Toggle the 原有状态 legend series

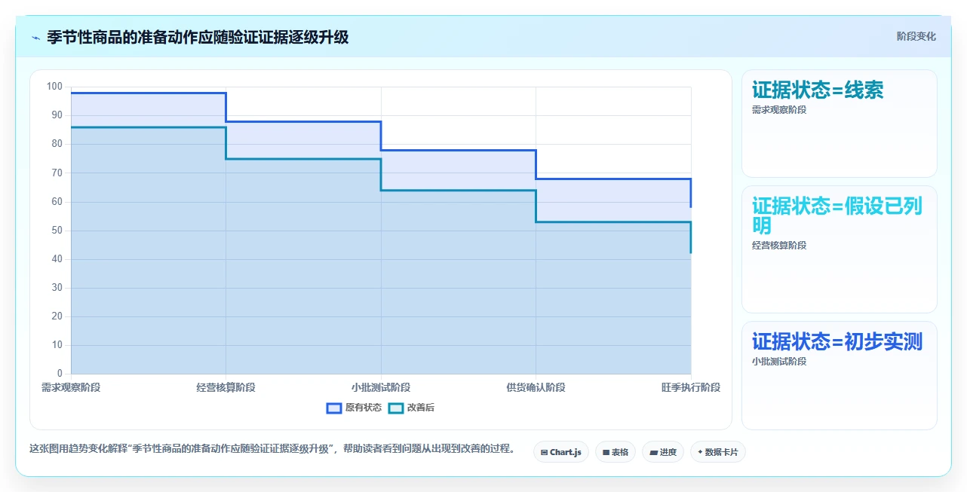[354, 408]
